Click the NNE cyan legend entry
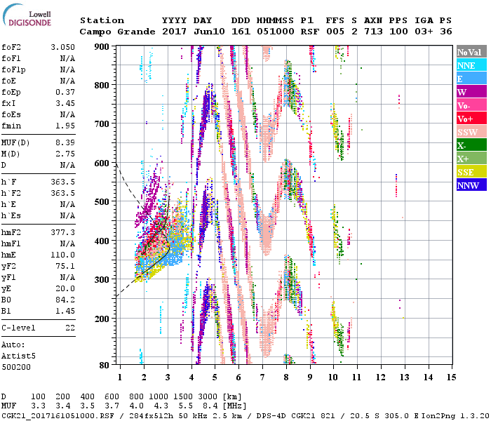The image size is (491, 421). tap(471, 65)
